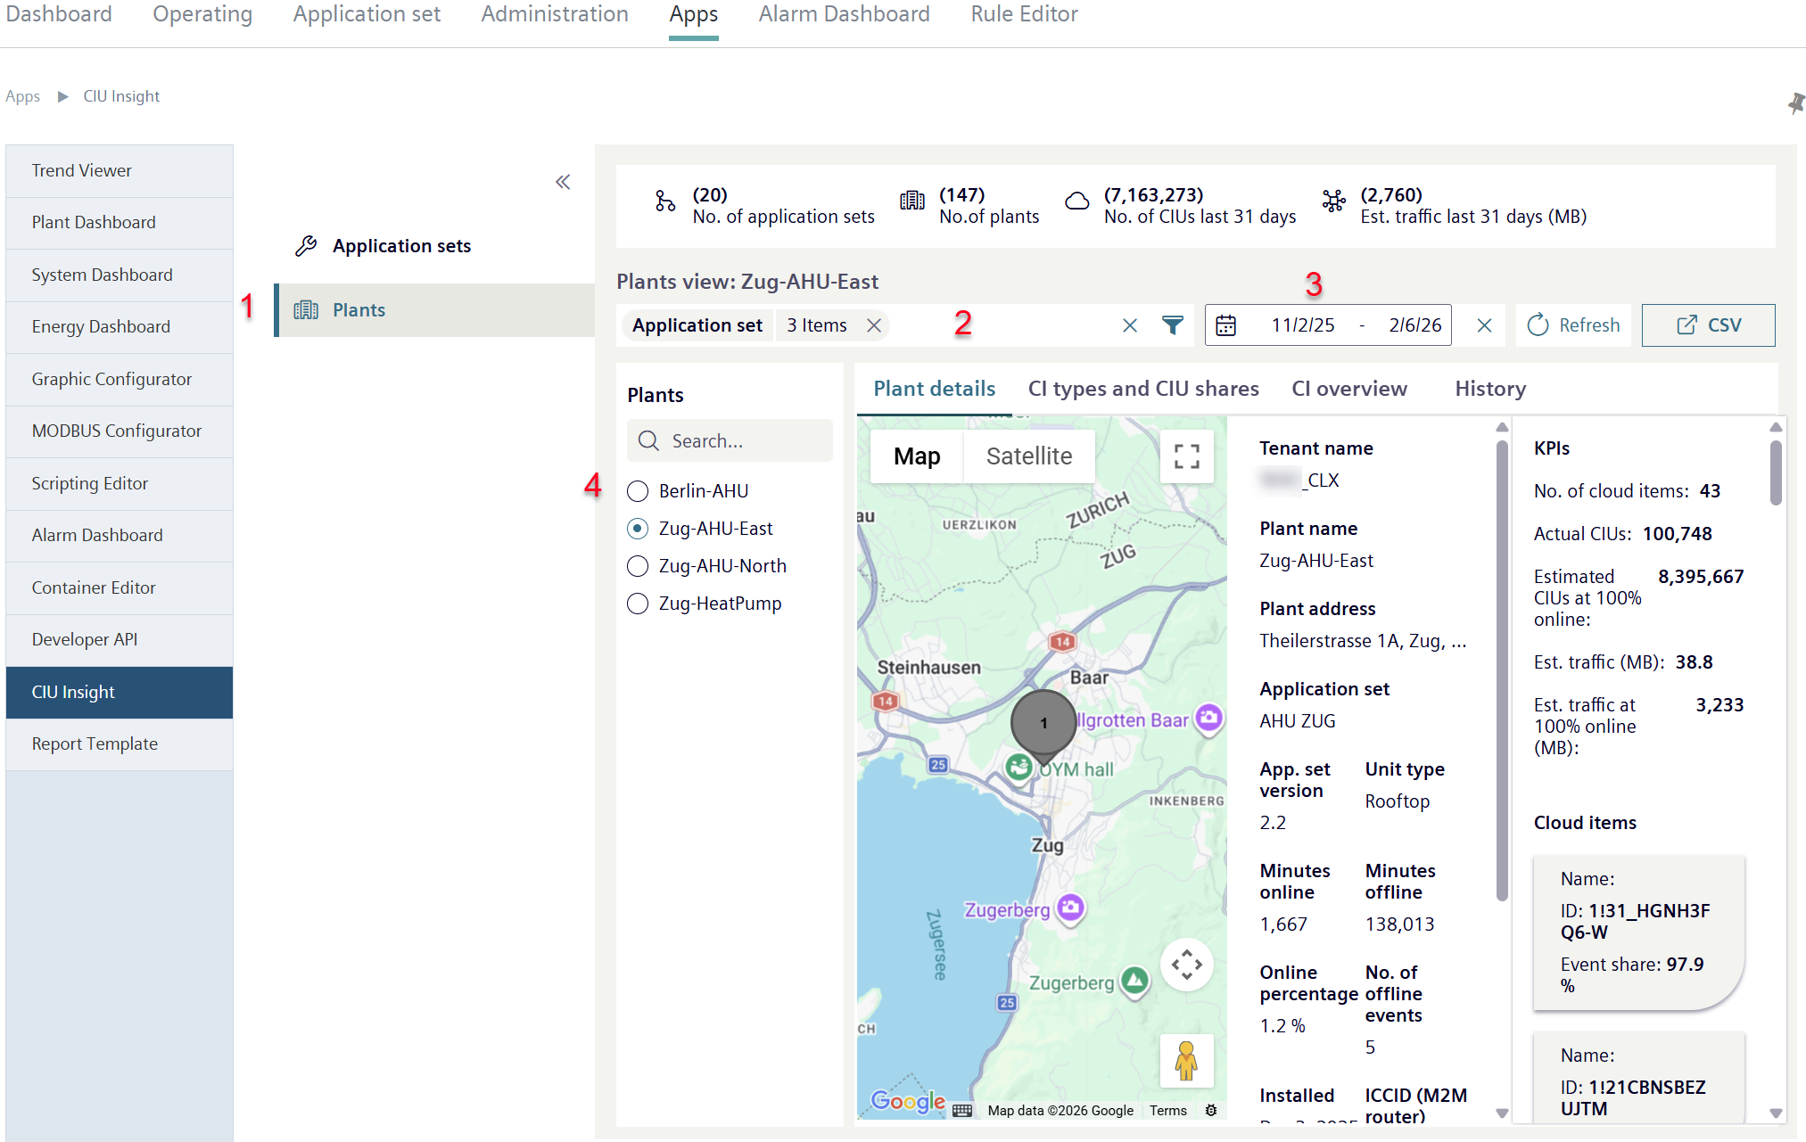
Task: Select the Zug-HeatPump plant radio button
Action: pos(638,604)
